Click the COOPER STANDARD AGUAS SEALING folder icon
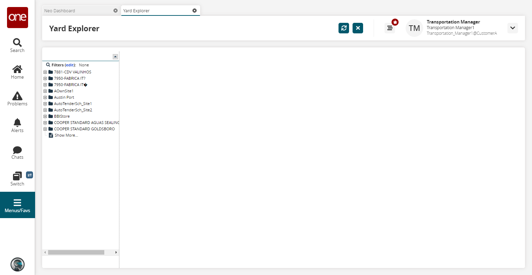The image size is (532, 275). tap(51, 123)
